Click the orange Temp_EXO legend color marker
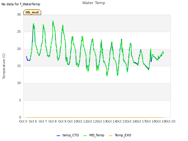Screen dimensions: 188x141 pyautogui.click(x=110, y=136)
